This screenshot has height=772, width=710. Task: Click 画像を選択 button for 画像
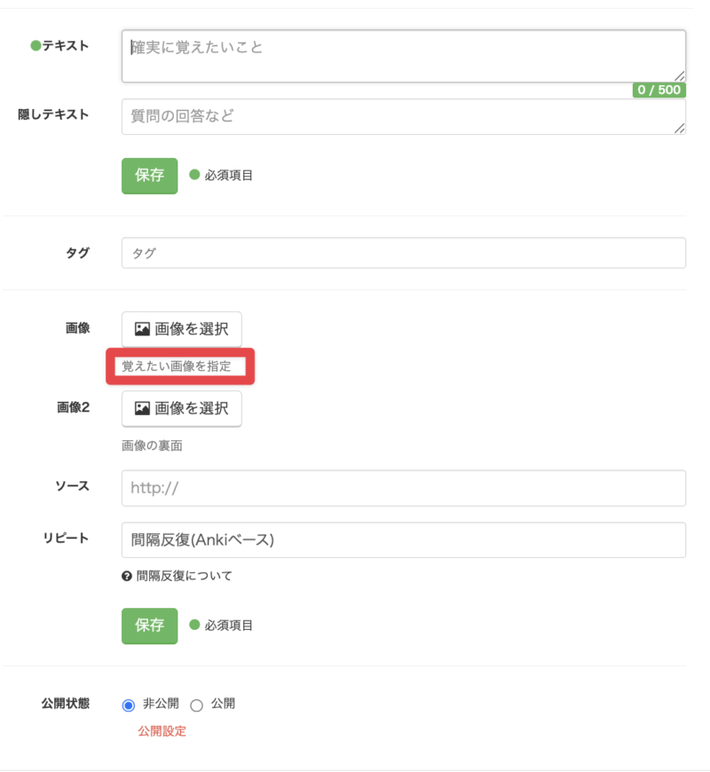(181, 329)
